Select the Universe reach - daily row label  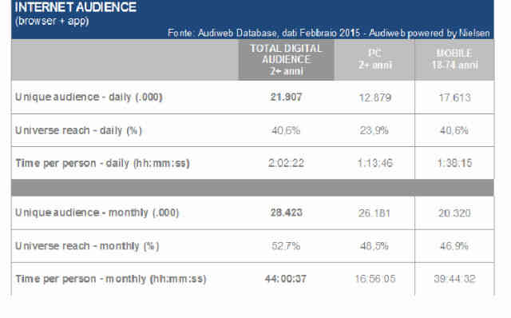(x=78, y=130)
